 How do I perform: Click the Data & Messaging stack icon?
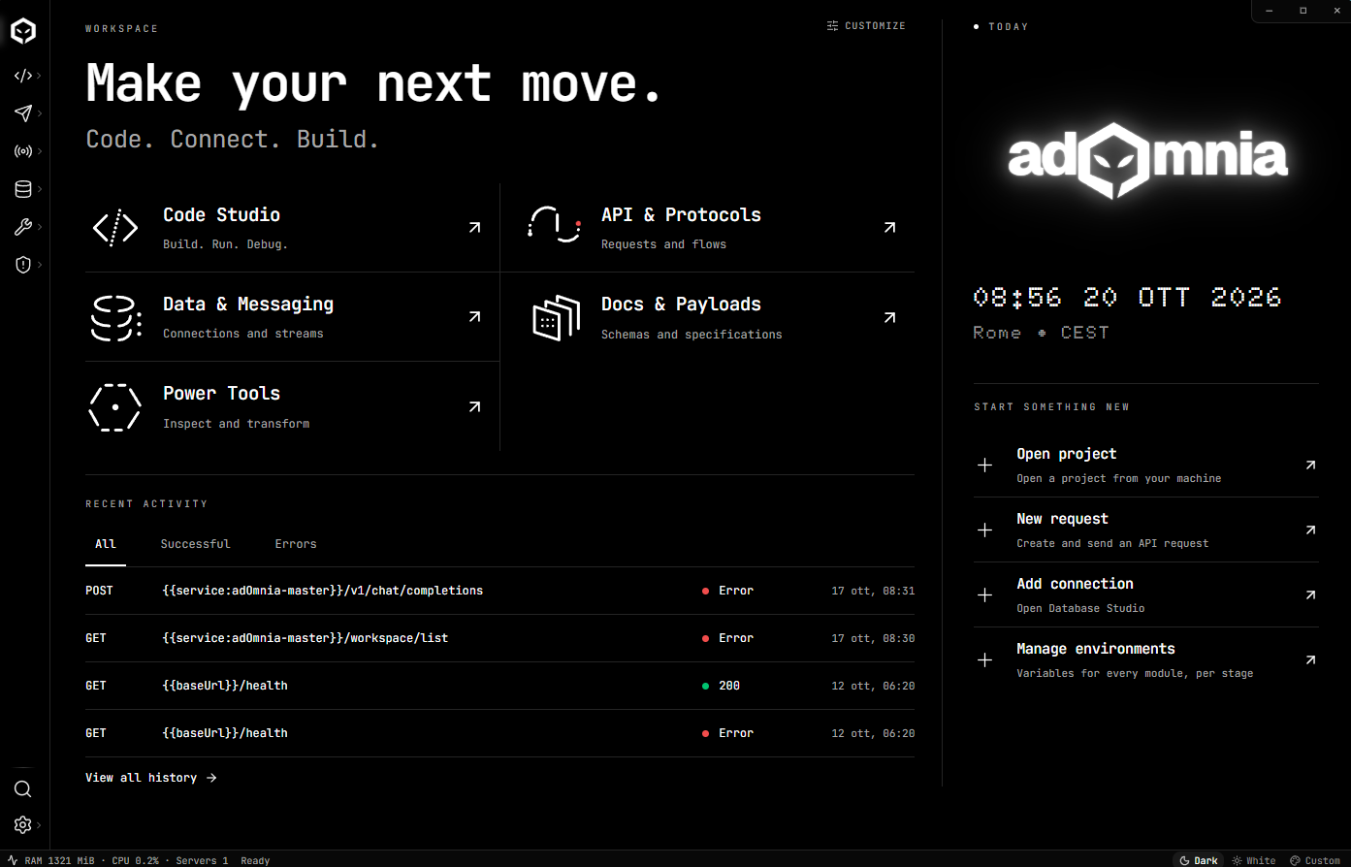(x=116, y=318)
